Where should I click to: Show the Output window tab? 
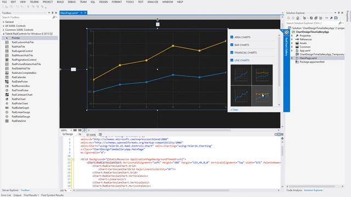17,195
